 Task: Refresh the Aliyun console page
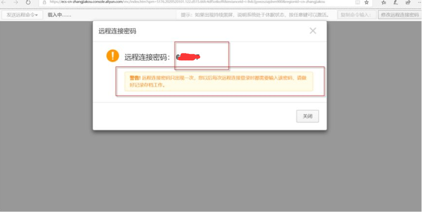(x=28, y=2)
